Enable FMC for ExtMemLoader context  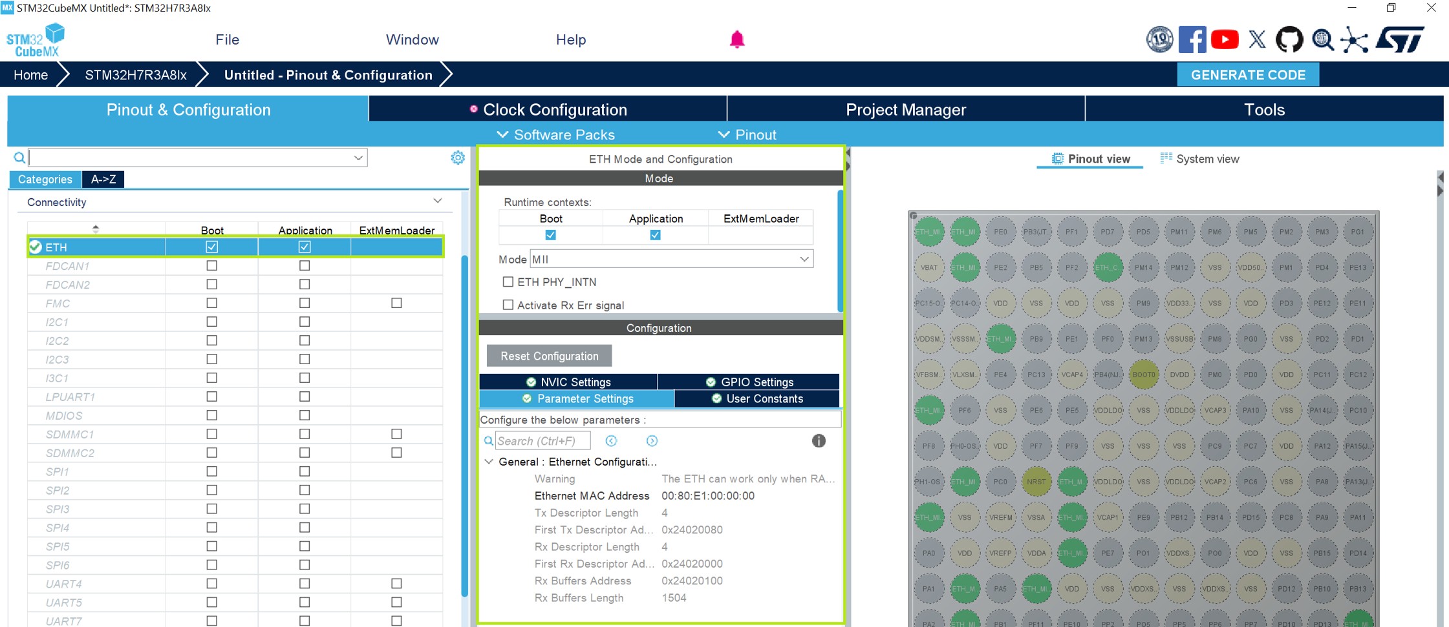point(396,303)
